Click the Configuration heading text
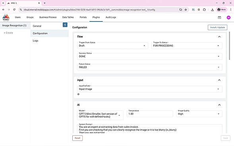234x146 pixels. pyautogui.click(x=79, y=27)
